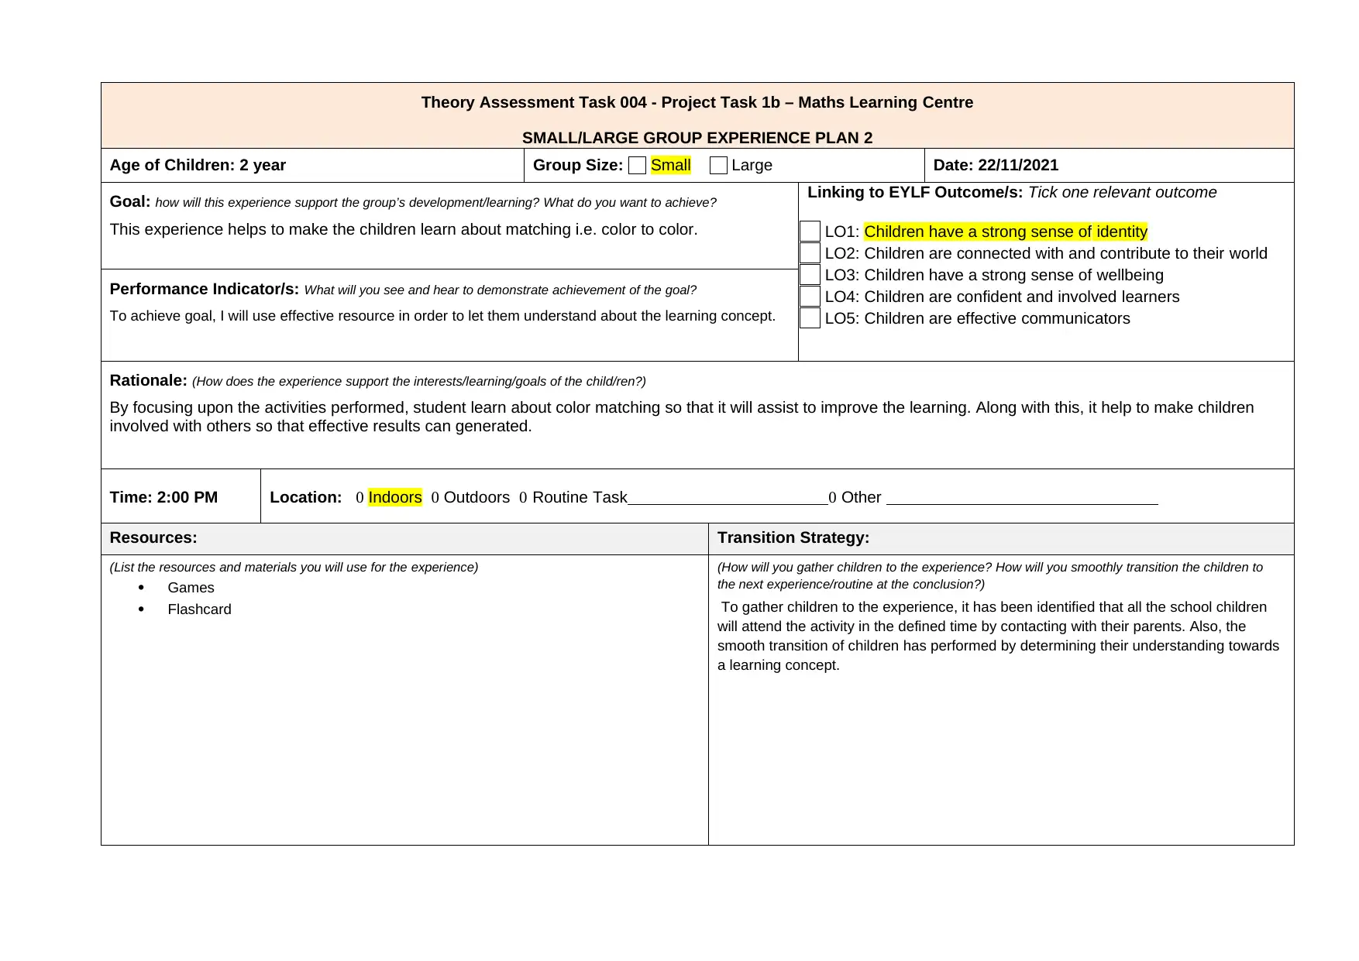Click the Location: label
1359x961 pixels.
(305, 497)
